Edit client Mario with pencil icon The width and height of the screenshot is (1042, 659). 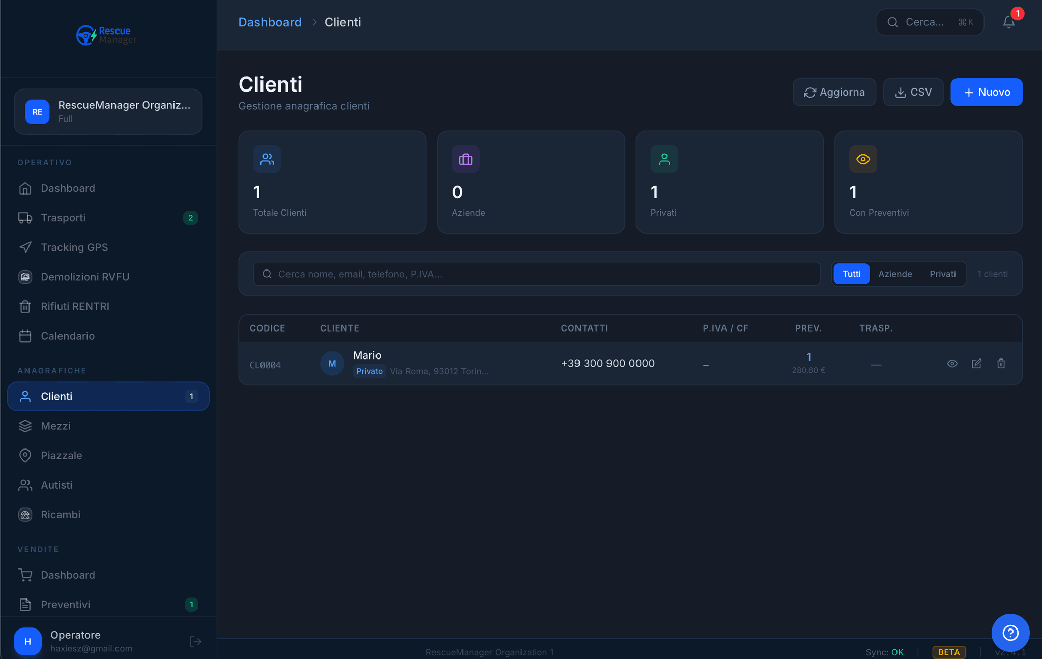(x=976, y=364)
